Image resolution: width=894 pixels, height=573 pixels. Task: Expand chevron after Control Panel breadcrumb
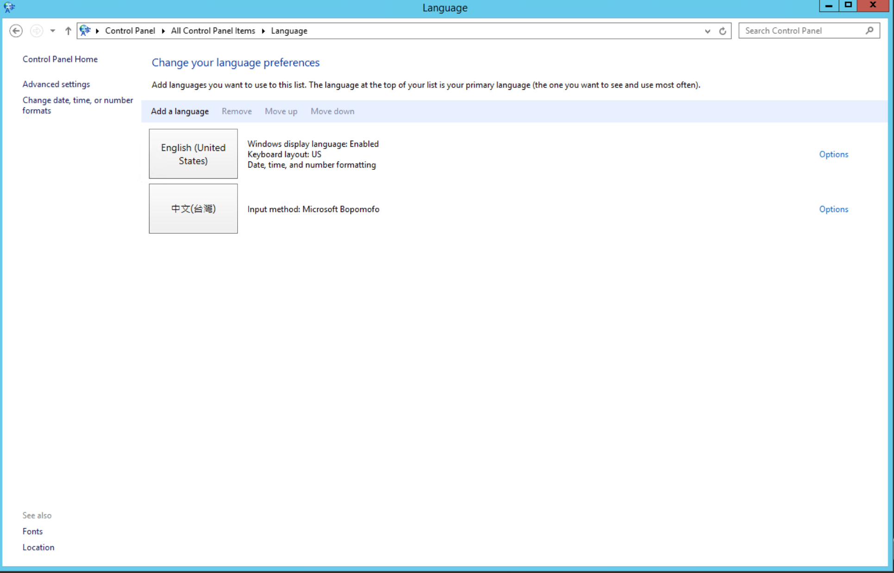(163, 31)
